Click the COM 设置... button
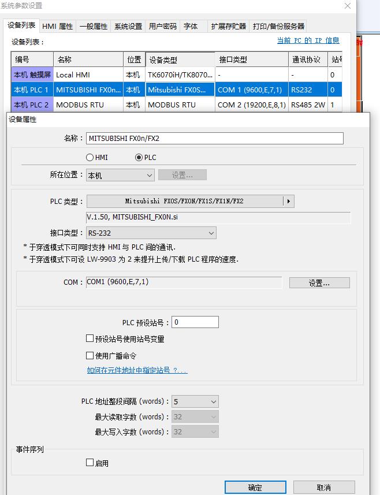The width and height of the screenshot is (380, 495). (x=319, y=283)
